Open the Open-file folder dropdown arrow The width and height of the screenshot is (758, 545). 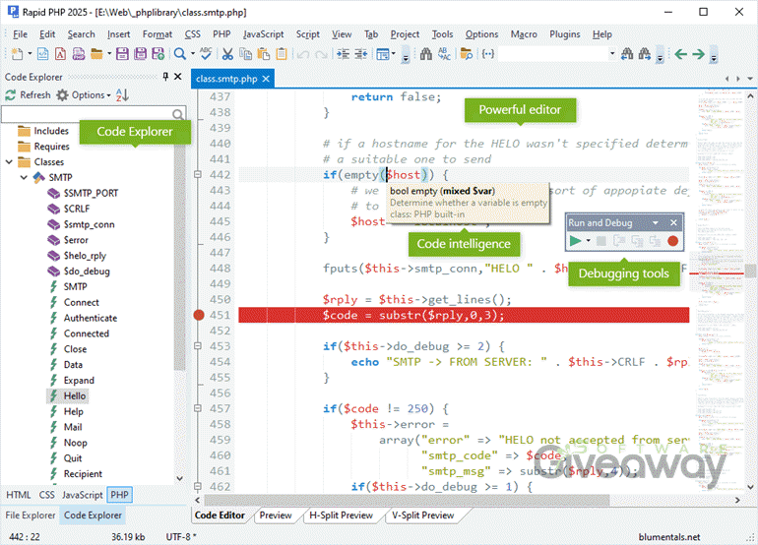[109, 54]
